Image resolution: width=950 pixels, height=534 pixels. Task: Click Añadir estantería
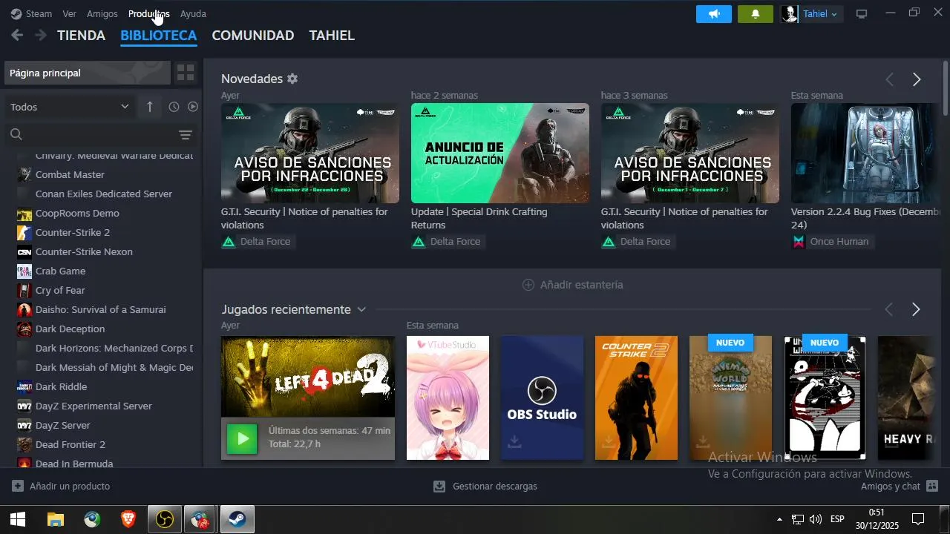572,285
